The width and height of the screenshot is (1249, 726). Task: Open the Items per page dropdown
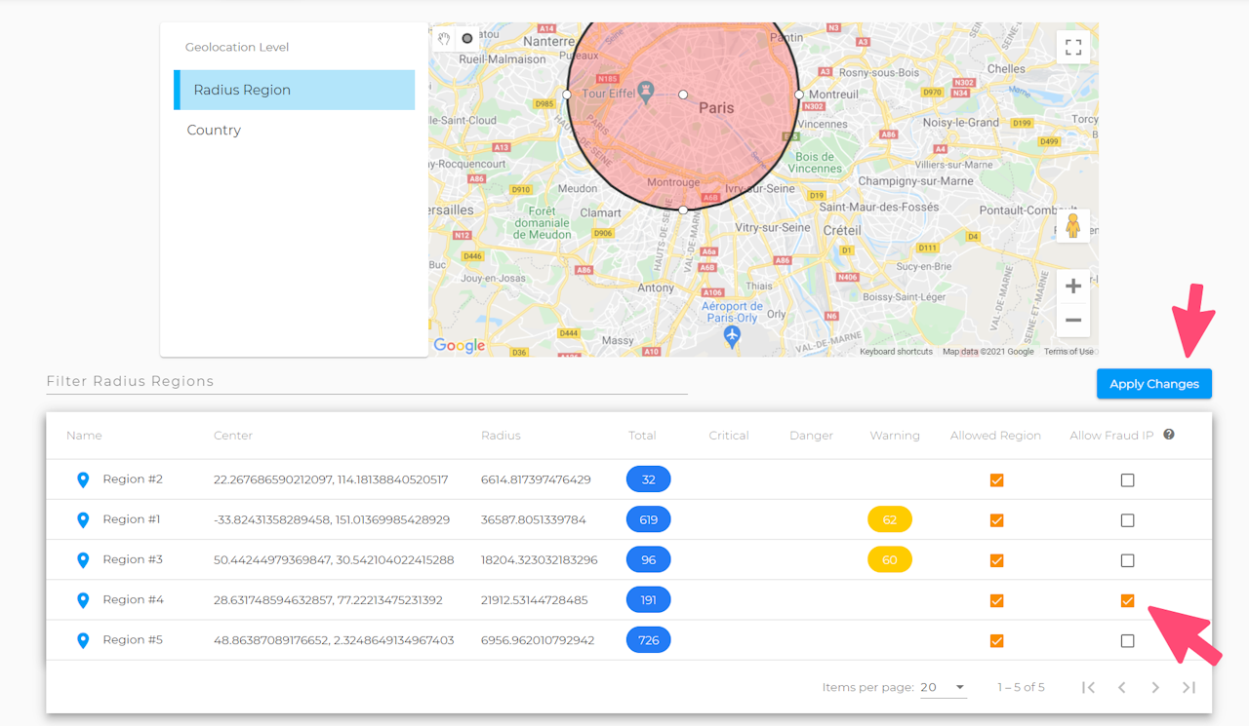tap(943, 688)
